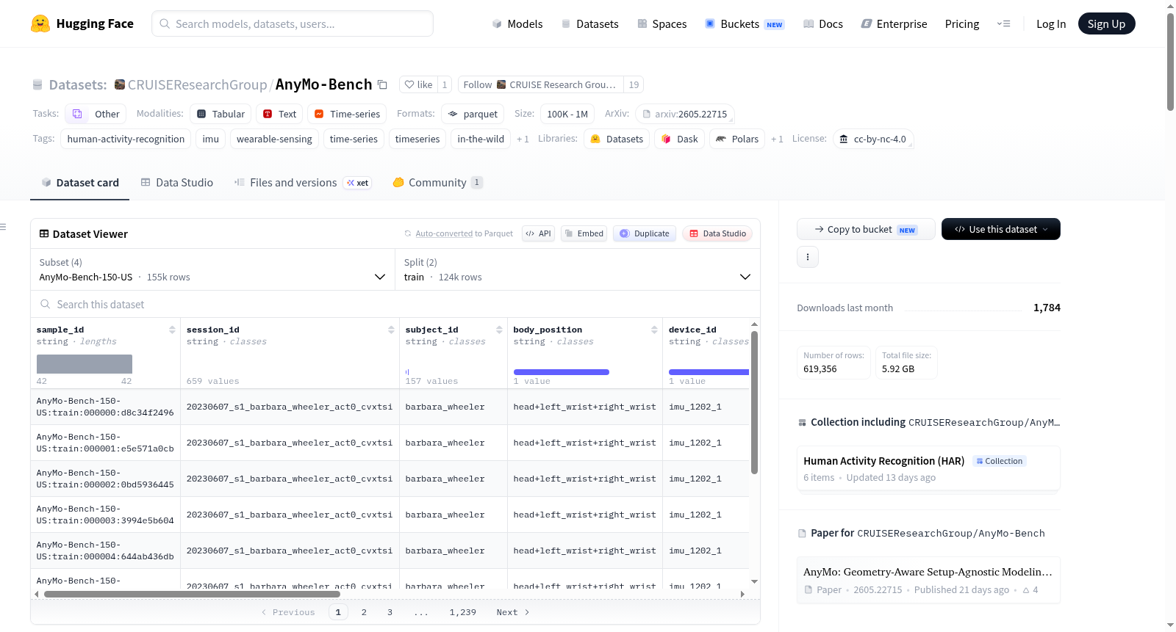Image resolution: width=1176 pixels, height=632 pixels.
Task: Open the left sidebar menu icon
Action: 3,227
